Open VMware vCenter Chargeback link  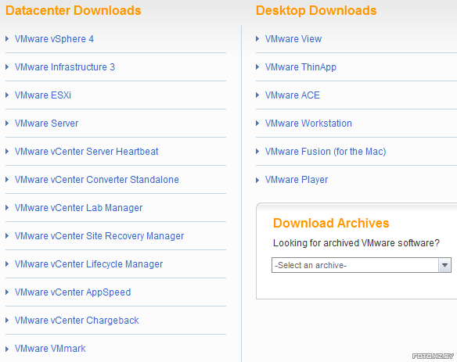point(77,321)
